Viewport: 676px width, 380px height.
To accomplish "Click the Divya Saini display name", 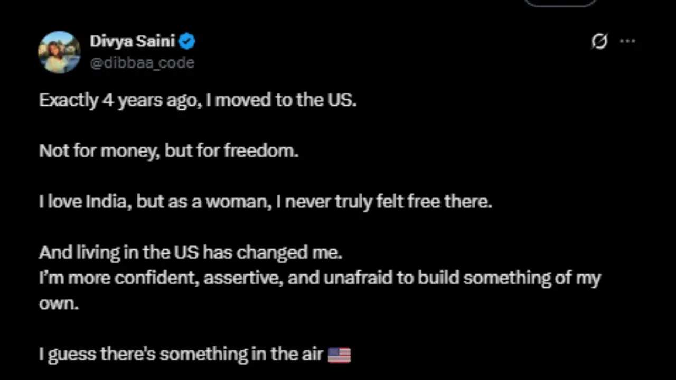I will 132,41.
